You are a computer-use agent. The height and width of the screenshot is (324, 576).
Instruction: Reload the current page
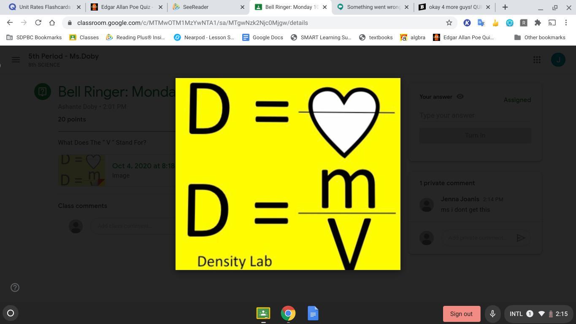(x=38, y=23)
